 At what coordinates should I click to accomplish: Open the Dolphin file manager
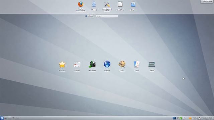[x=133, y=6]
